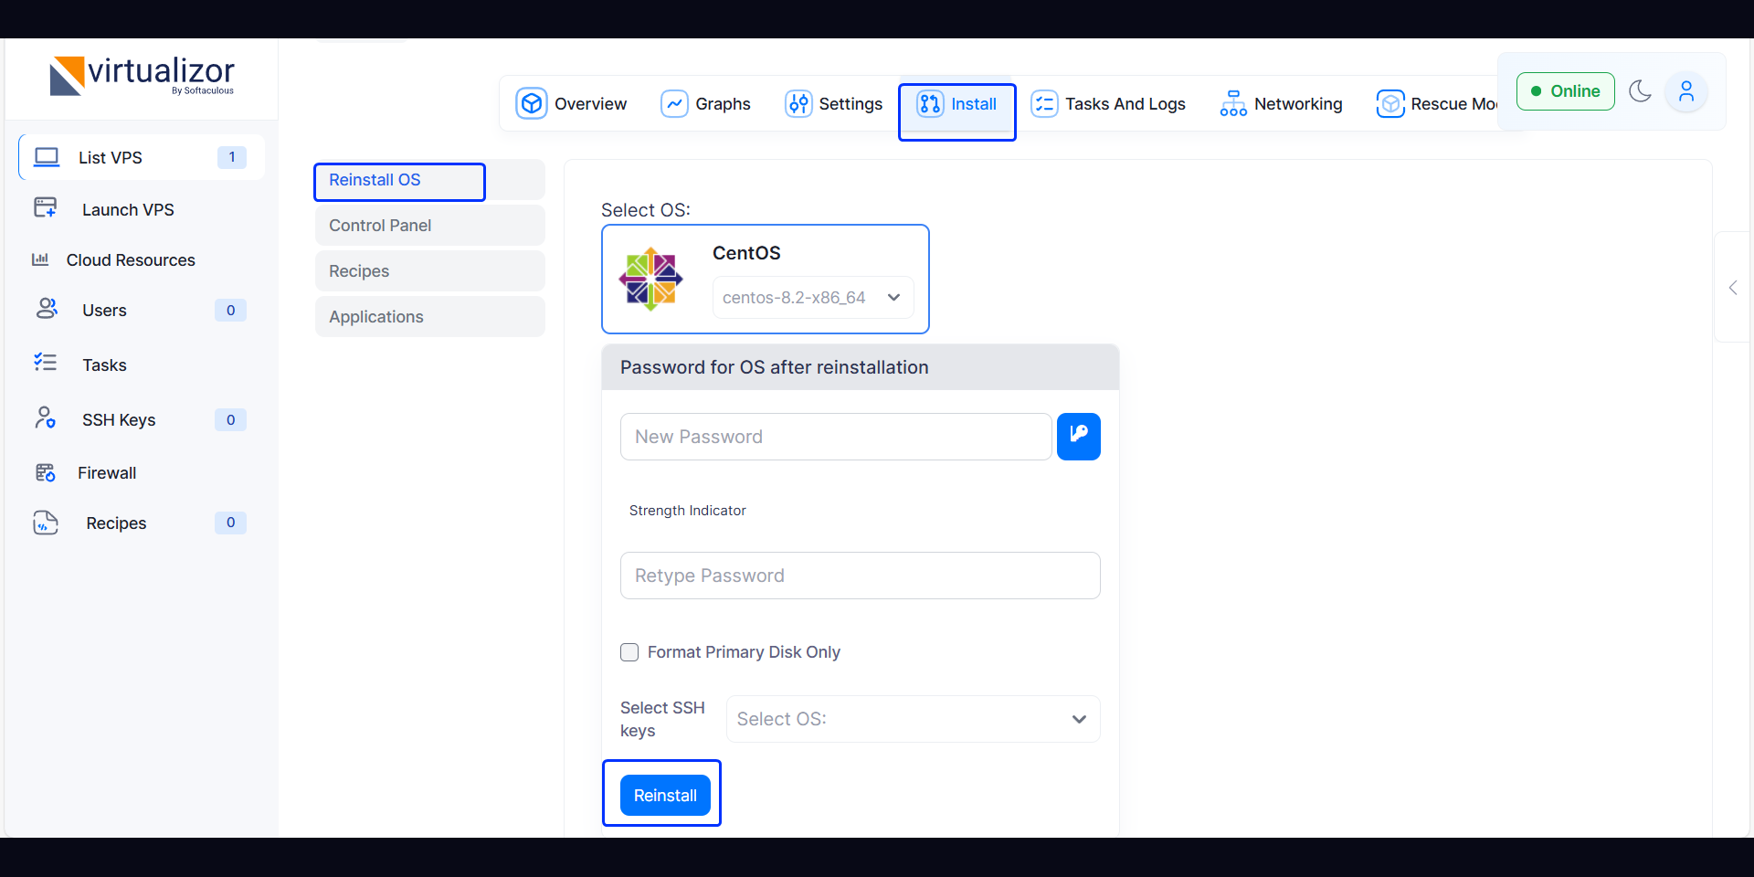Open Recipes in the install submenu
Image resolution: width=1754 pixels, height=877 pixels.
pos(429,271)
